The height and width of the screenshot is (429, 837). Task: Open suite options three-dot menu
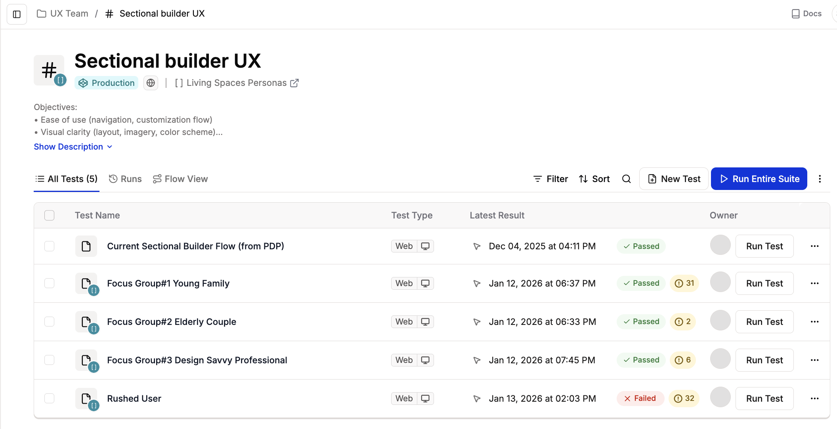point(820,179)
